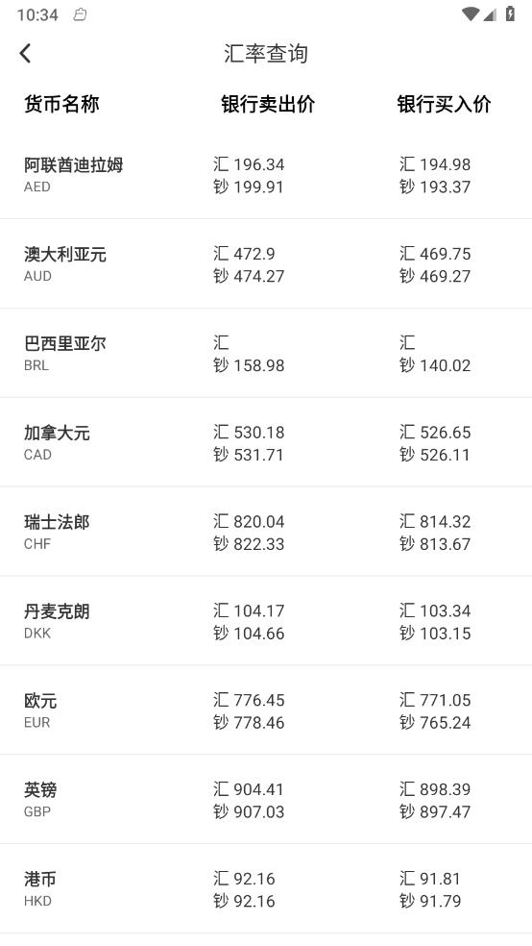Image resolution: width=532 pixels, height=946 pixels.
Task: Tap the battery status icon
Action: click(510, 13)
